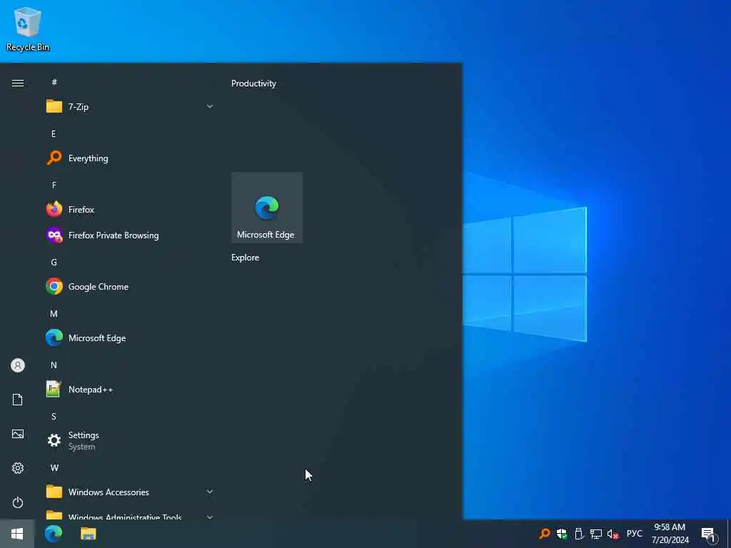Click the Microsoft Edge pinned tile
This screenshot has height=548, width=731.
267,208
